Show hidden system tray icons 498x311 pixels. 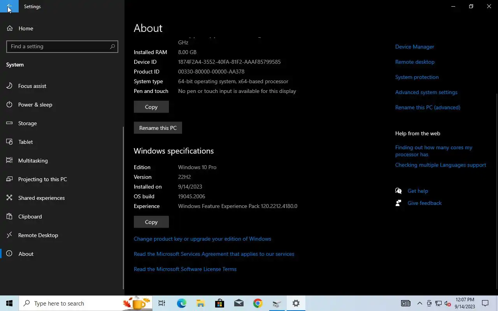point(419,303)
